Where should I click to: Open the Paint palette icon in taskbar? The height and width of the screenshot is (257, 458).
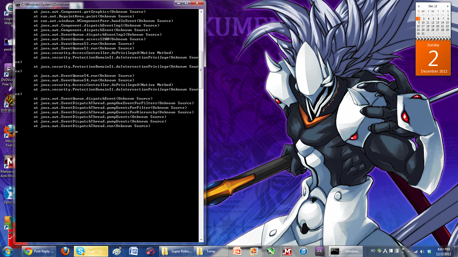click(x=117, y=251)
